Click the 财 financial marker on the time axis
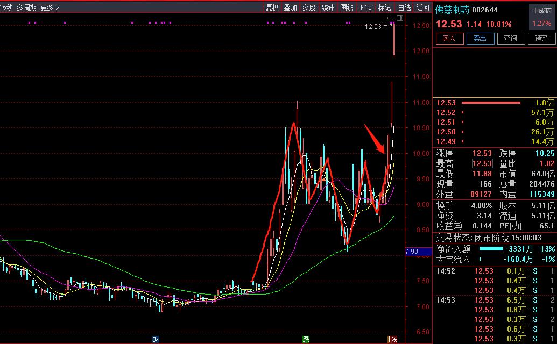 [x=156, y=339]
